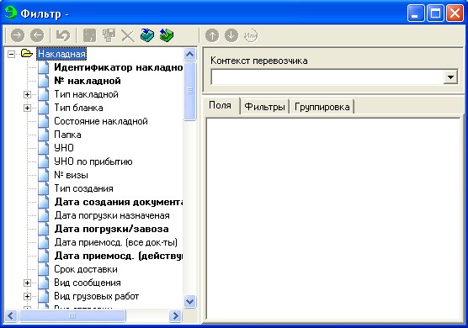Maximize the Фильтр window
Screen dimensions: 468x328
pos(435,13)
